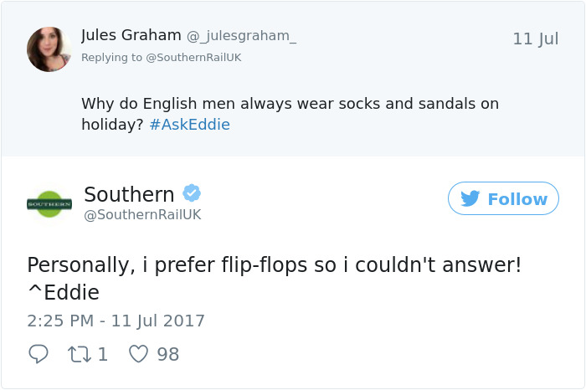Open the '2:25 PM - 11 Jul 2017' timestamp
The height and width of the screenshot is (390, 586).
(116, 321)
